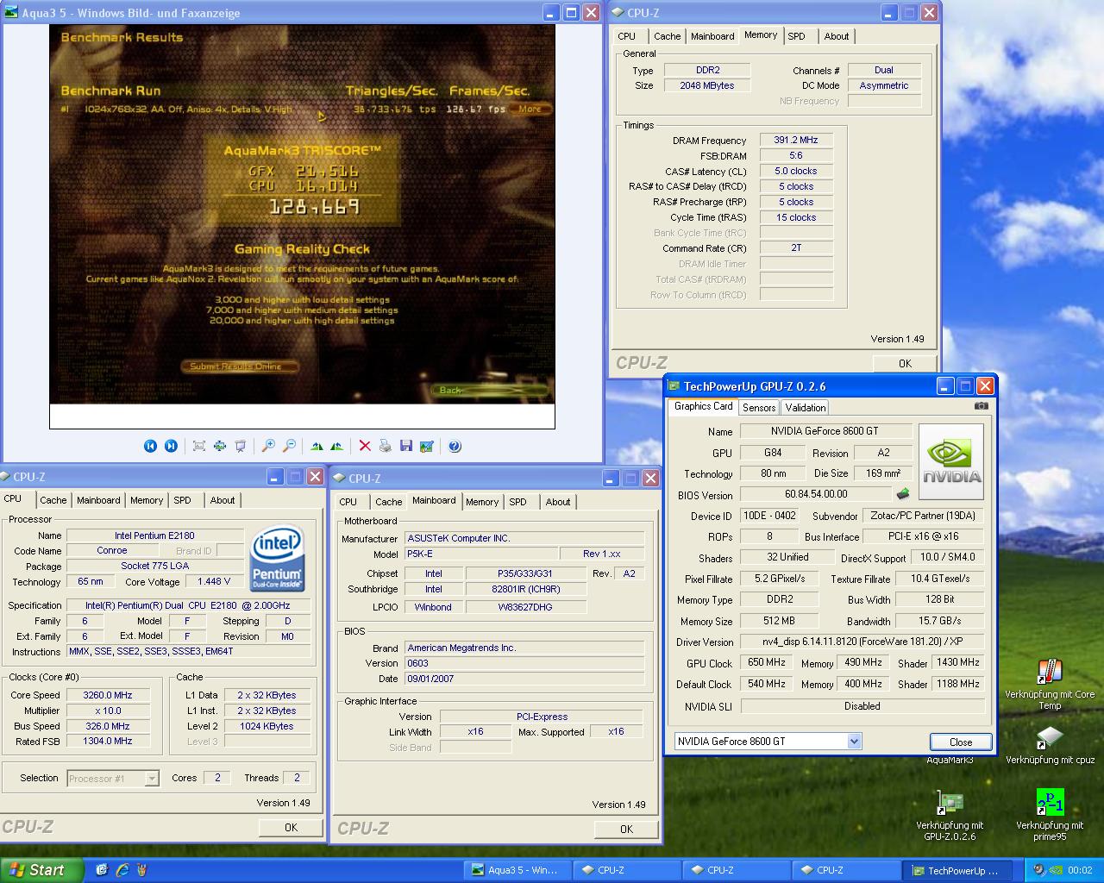Open SPD tab in the memory CPU-Z window
The height and width of the screenshot is (883, 1104).
[x=796, y=36]
